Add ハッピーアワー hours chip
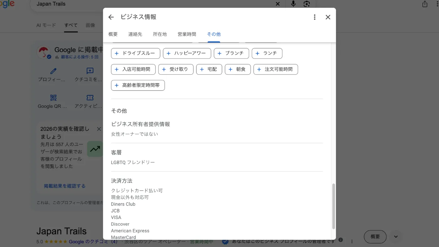This screenshot has width=439, height=247. [x=187, y=53]
